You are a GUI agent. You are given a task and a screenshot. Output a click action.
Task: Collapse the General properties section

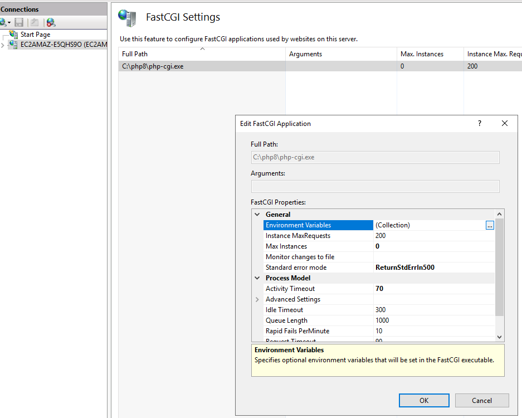tap(257, 215)
